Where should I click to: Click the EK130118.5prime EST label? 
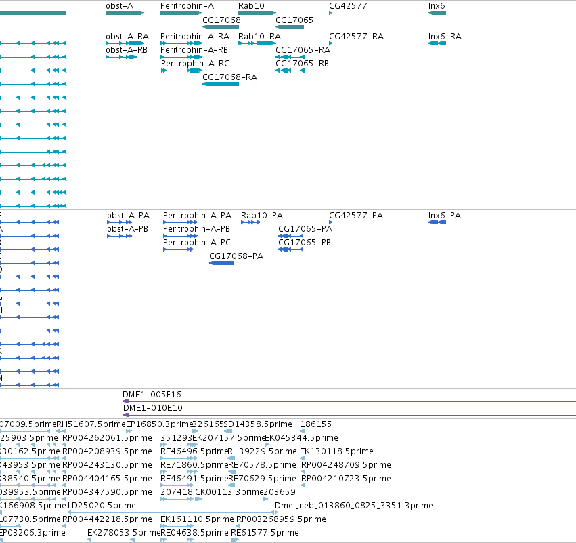[x=336, y=451]
